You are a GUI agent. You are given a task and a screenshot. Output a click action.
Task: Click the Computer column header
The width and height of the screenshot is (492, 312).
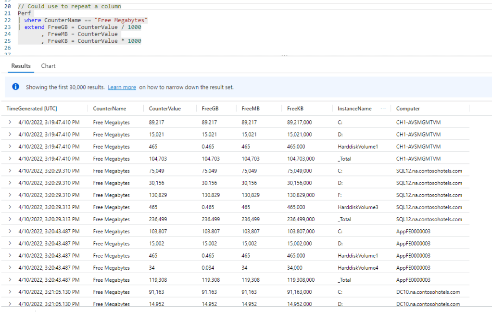(408, 109)
